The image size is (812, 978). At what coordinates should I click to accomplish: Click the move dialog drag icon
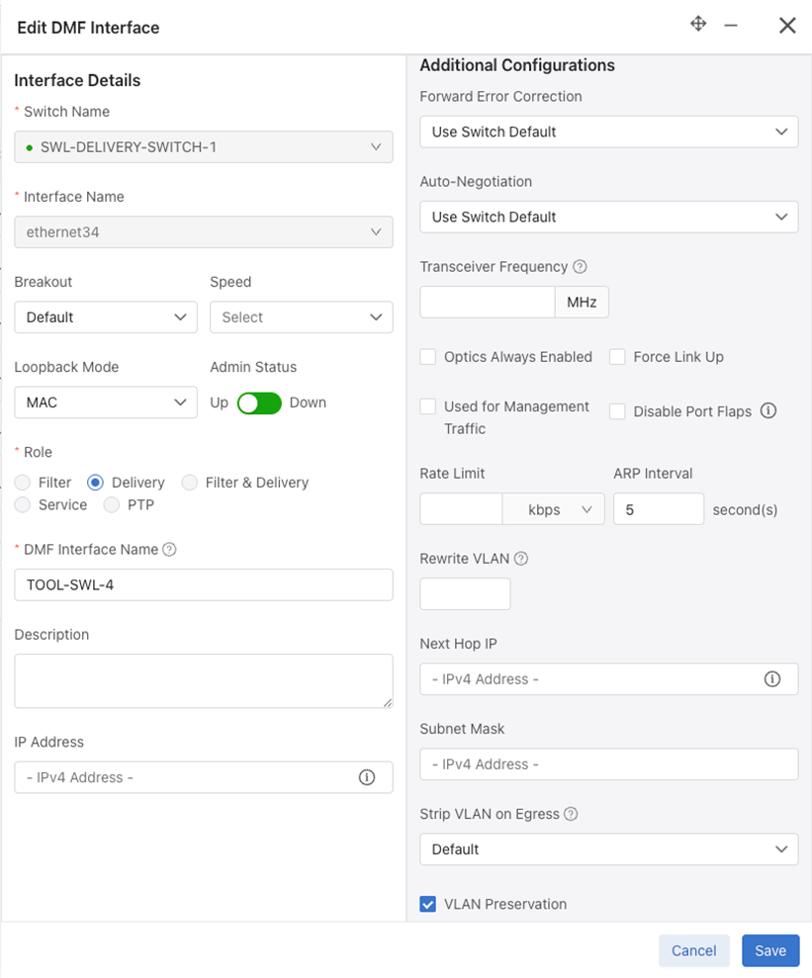click(x=698, y=25)
